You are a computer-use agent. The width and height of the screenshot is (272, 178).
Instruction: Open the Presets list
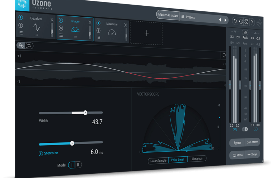point(188,17)
